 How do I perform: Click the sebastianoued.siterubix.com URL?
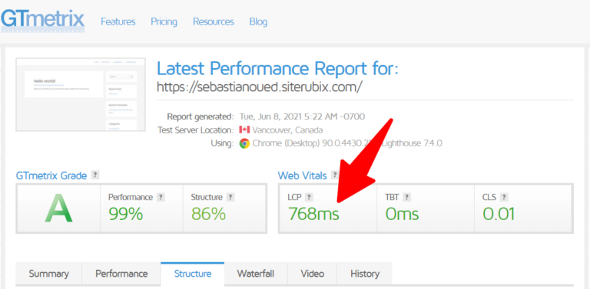259,87
